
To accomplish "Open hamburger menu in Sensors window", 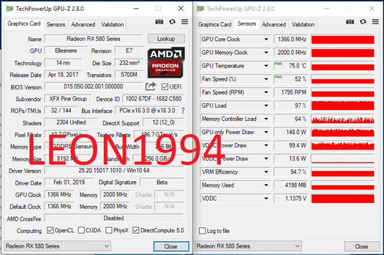I will pyautogui.click(x=376, y=22).
